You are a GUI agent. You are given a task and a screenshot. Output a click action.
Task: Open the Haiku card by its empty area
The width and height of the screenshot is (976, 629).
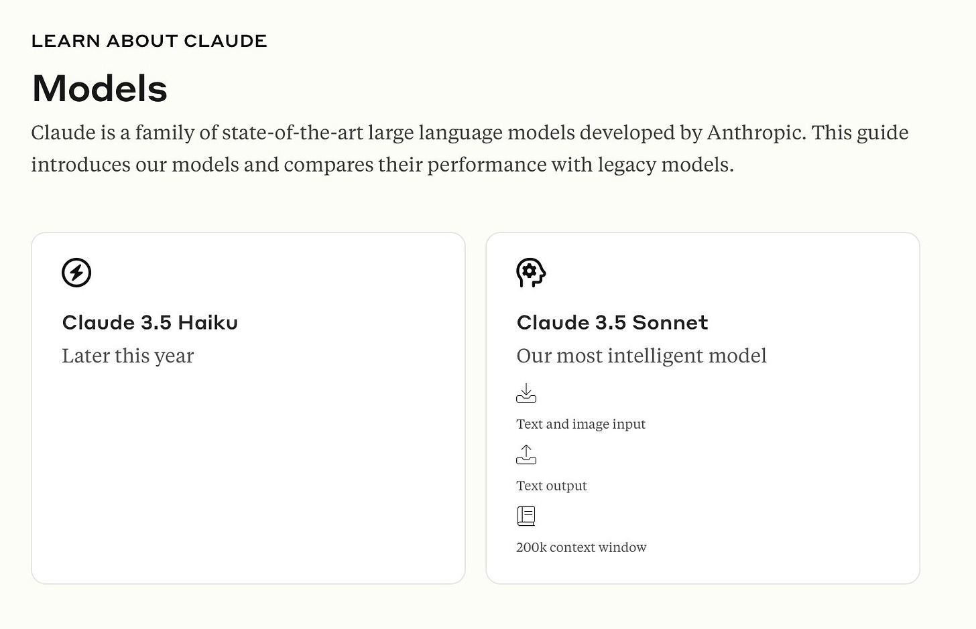[248, 482]
